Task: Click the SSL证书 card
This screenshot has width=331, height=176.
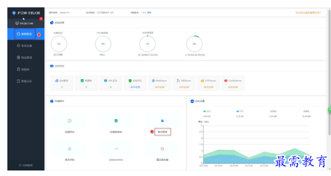Action: point(110,83)
